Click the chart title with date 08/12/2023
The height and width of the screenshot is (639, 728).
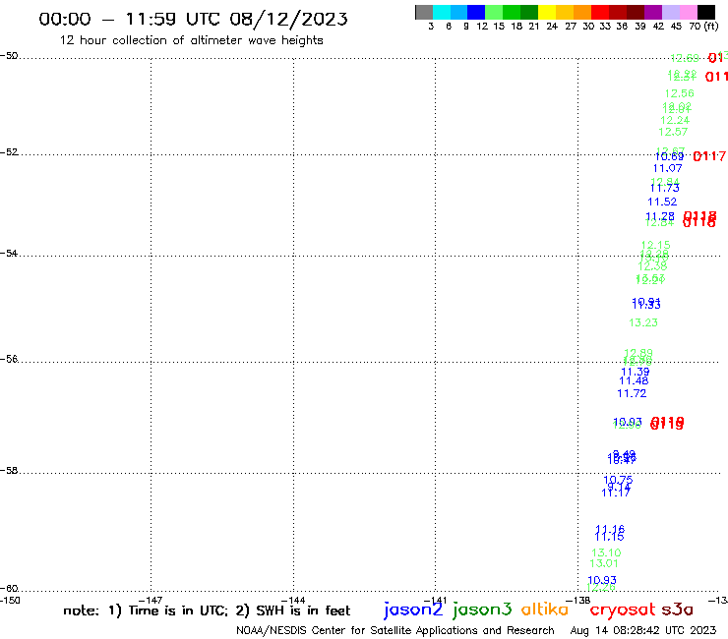(x=193, y=20)
